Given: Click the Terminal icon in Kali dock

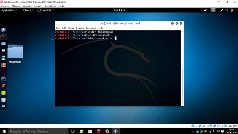Looking at the screenshot, I should (3, 36).
